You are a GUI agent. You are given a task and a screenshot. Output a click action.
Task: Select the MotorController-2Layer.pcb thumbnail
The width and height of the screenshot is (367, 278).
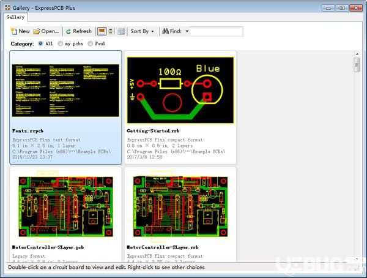pyautogui.click(x=65, y=206)
